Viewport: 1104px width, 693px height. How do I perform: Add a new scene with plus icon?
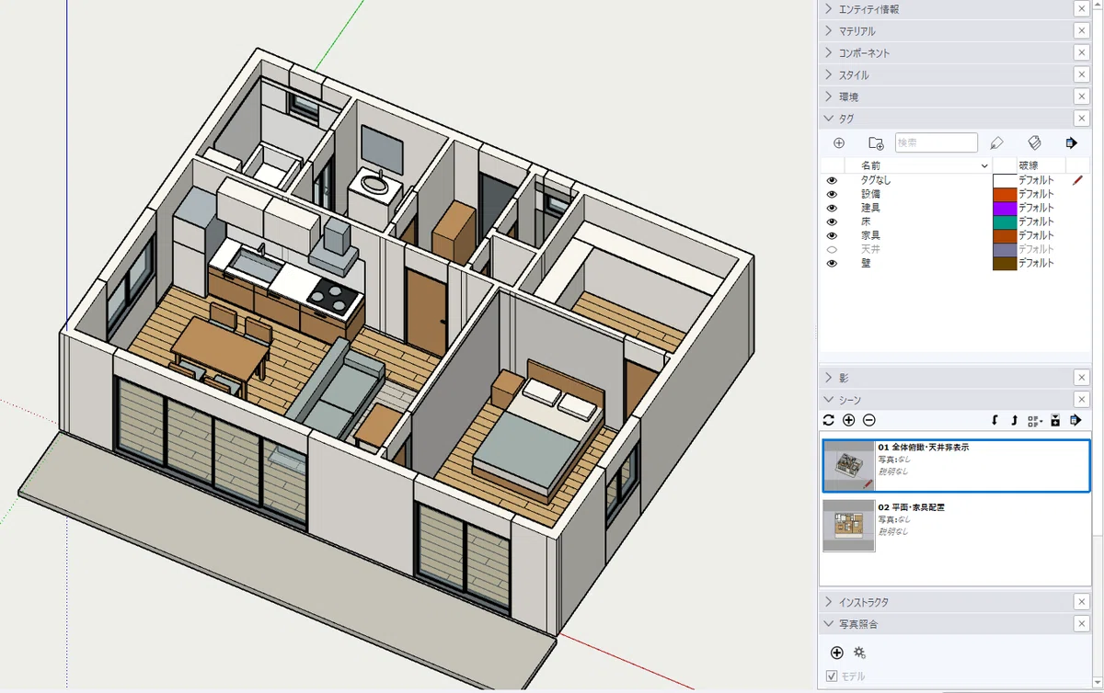(848, 420)
